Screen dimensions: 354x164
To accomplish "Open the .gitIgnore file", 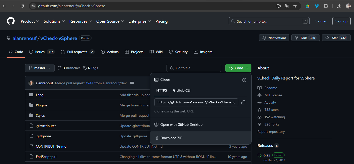I will coord(43,136).
